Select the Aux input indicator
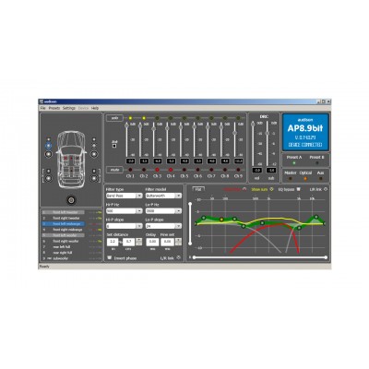 [x=321, y=178]
